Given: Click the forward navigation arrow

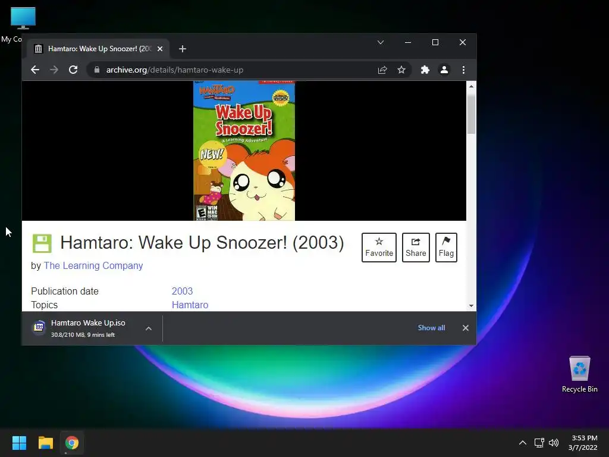Looking at the screenshot, I should click(x=54, y=70).
